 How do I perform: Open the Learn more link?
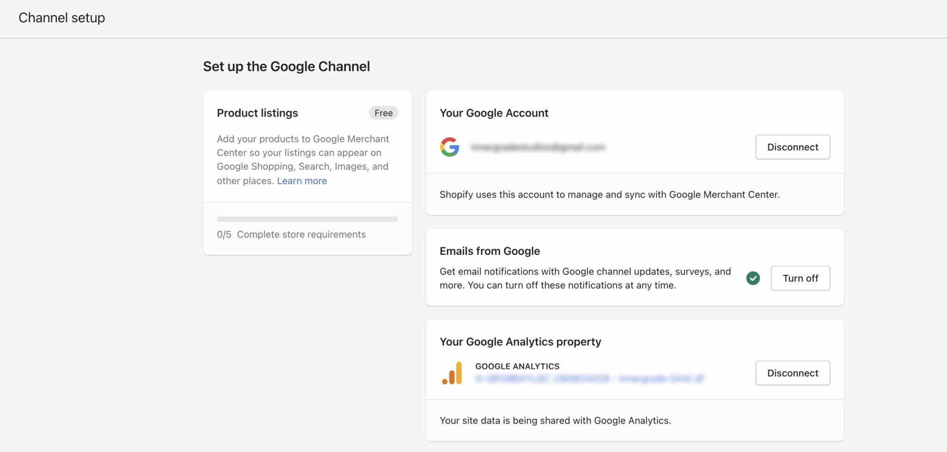pyautogui.click(x=302, y=181)
